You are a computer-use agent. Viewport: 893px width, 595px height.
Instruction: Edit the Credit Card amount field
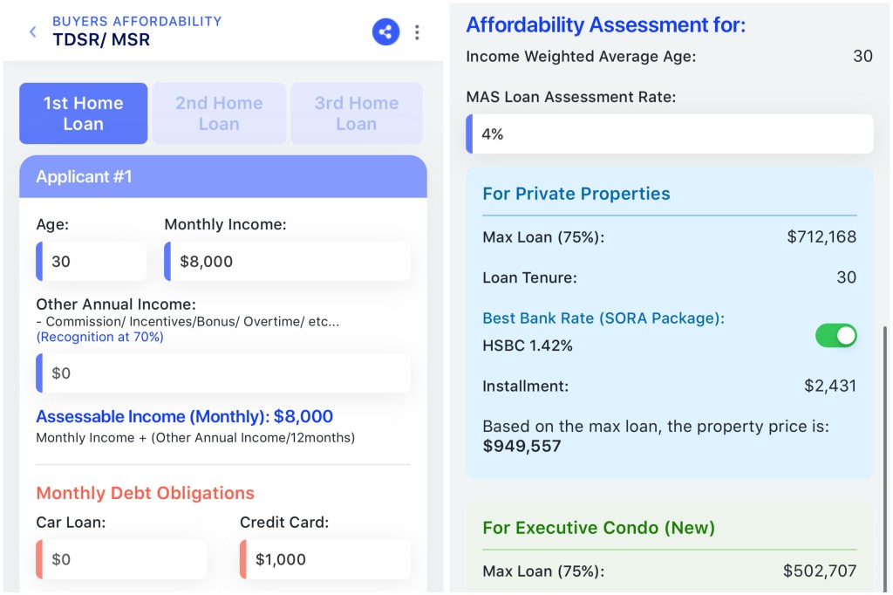tap(324, 559)
